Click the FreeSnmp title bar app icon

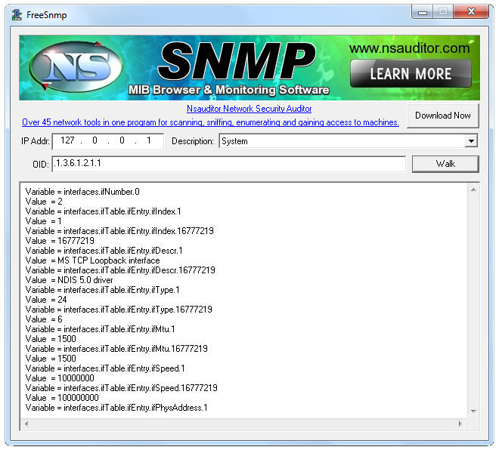tap(17, 15)
